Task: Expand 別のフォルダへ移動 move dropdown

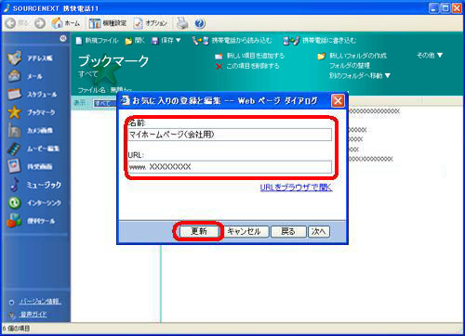Action: point(360,75)
